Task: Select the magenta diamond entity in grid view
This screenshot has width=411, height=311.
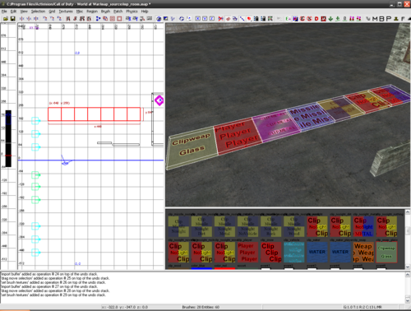Action: (x=159, y=100)
